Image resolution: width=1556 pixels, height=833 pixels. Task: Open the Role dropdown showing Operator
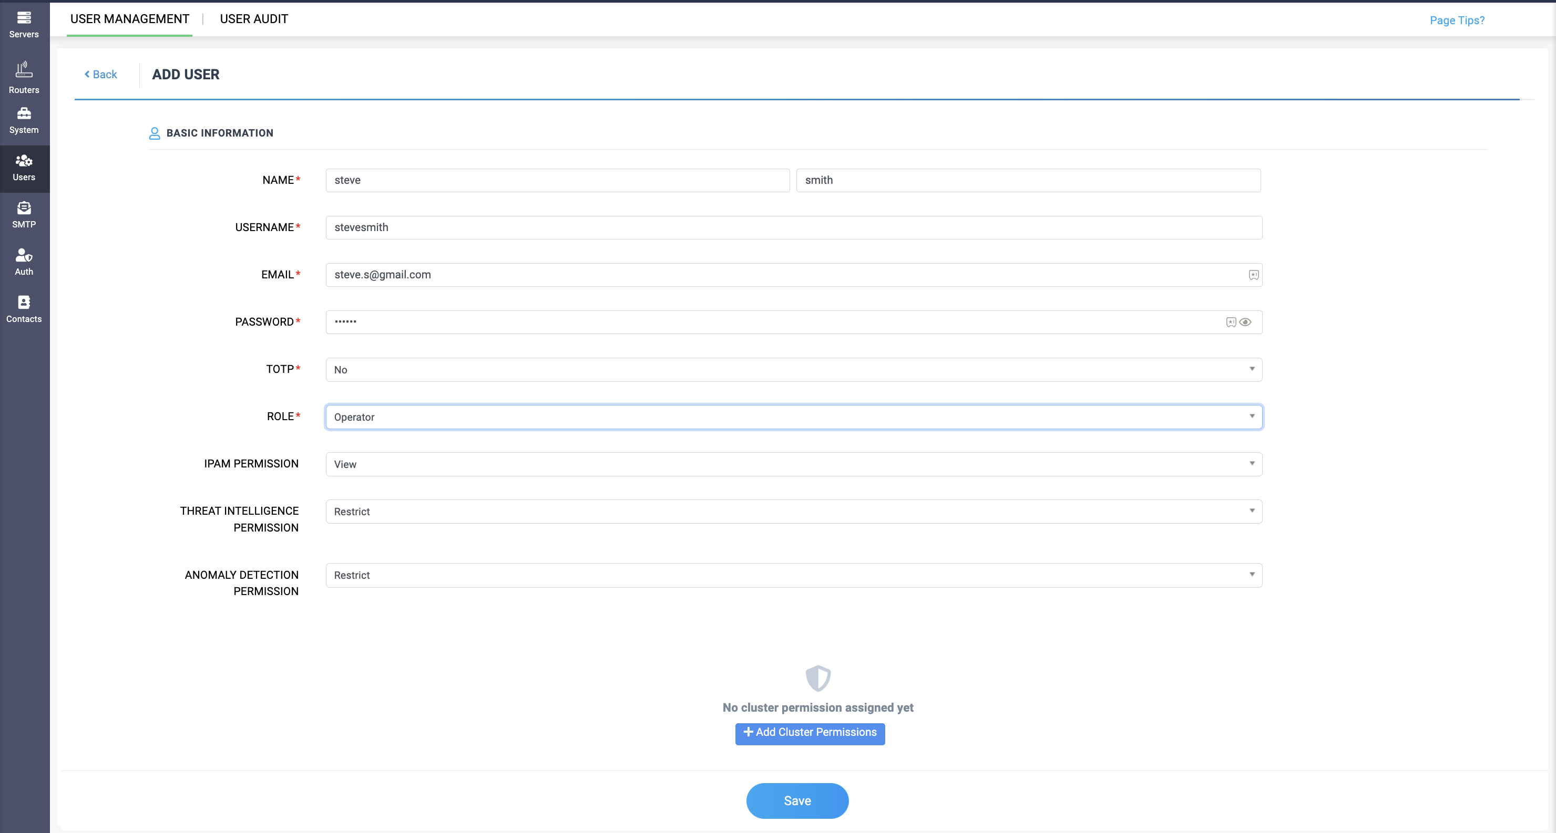pos(794,417)
